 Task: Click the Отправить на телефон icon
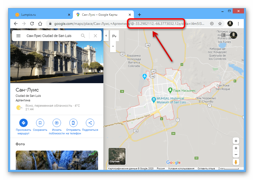tap(73, 123)
